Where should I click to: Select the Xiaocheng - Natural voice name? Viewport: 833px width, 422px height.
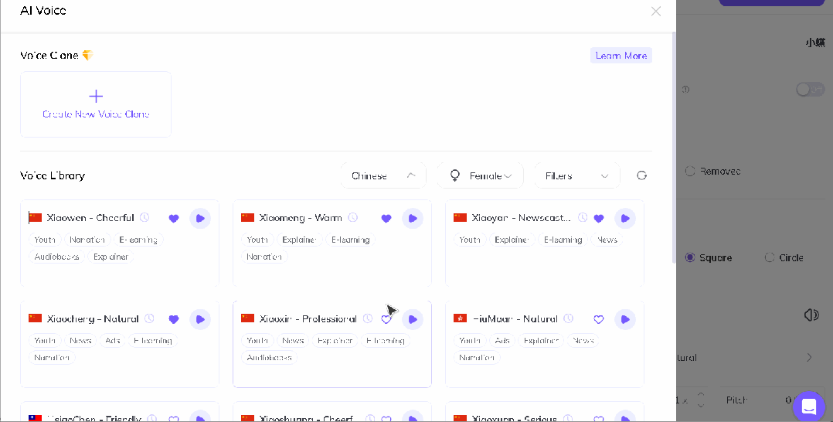93,319
